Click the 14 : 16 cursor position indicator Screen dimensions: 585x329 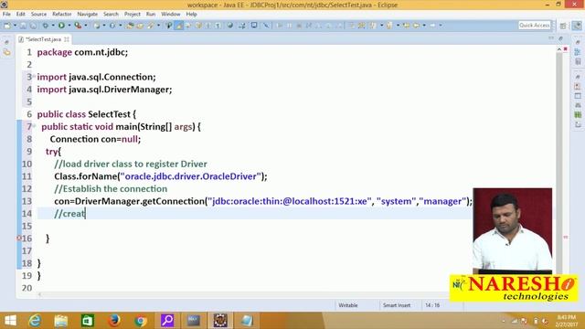[432, 305]
